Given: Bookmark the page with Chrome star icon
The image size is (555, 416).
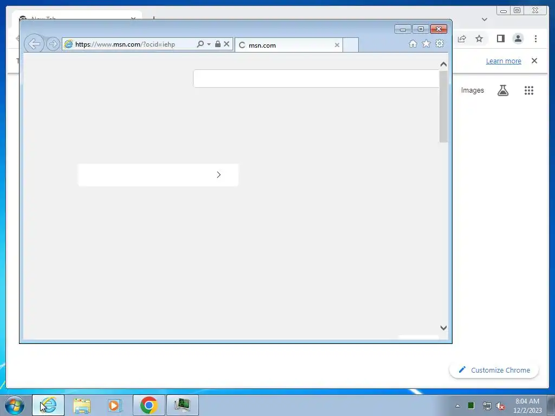Looking at the screenshot, I should tap(479, 38).
